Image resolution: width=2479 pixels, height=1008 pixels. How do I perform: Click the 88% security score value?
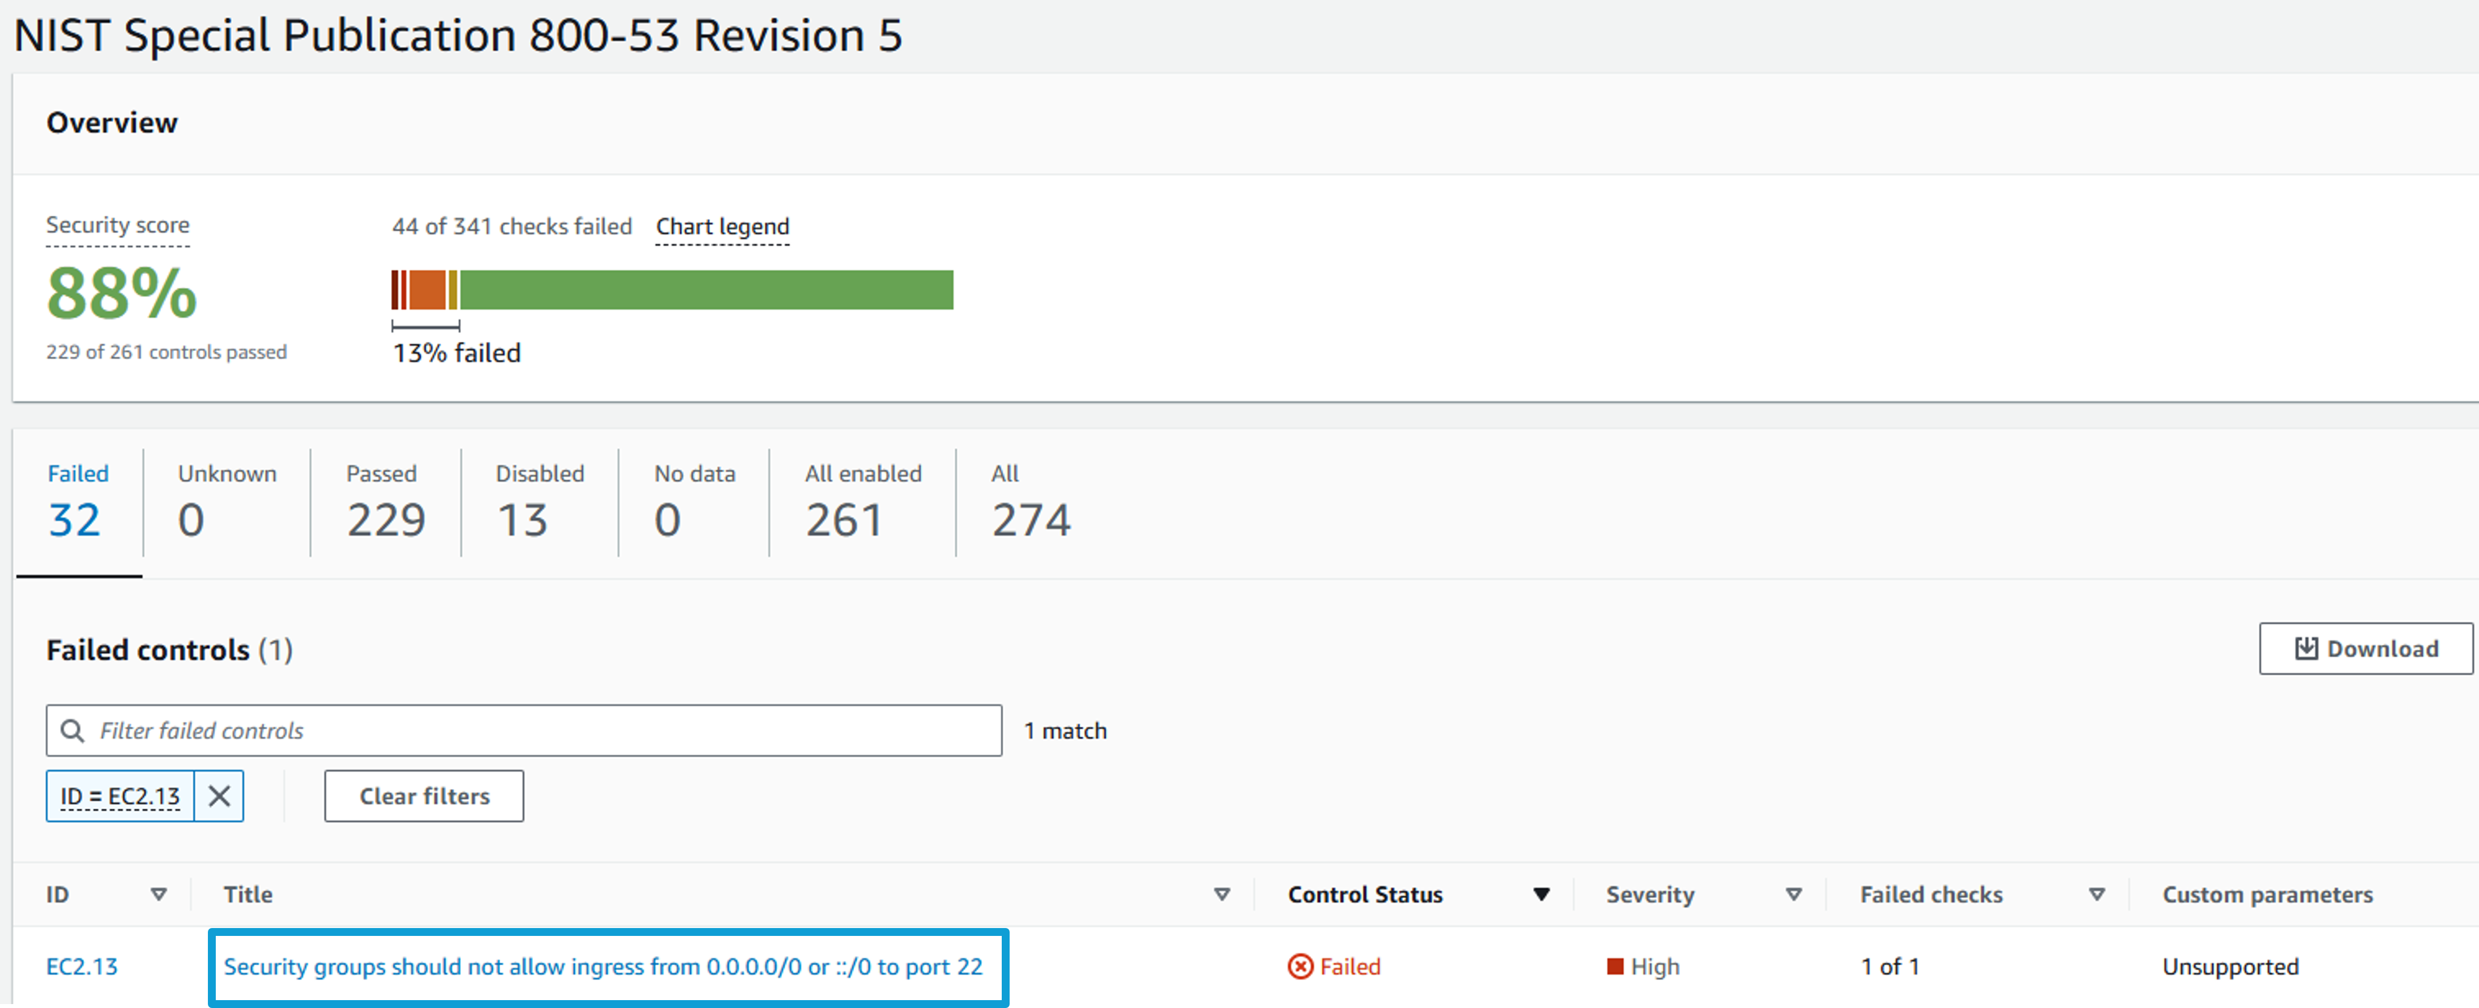121,292
